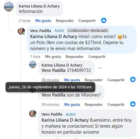Toggle Me gusta on the Misiones comment
Screen dimensions: 140x139
[x=72, y=105]
